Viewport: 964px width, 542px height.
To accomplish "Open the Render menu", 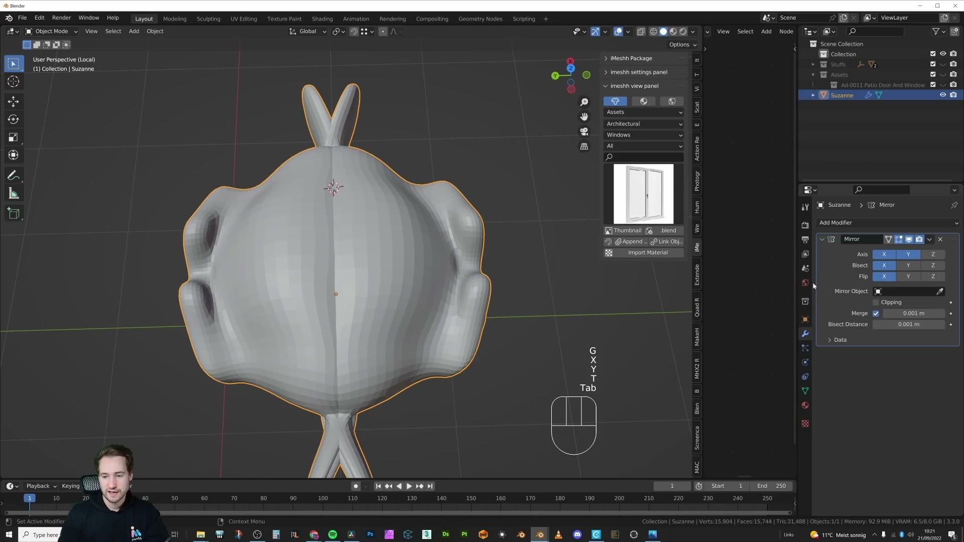I will tap(62, 18).
